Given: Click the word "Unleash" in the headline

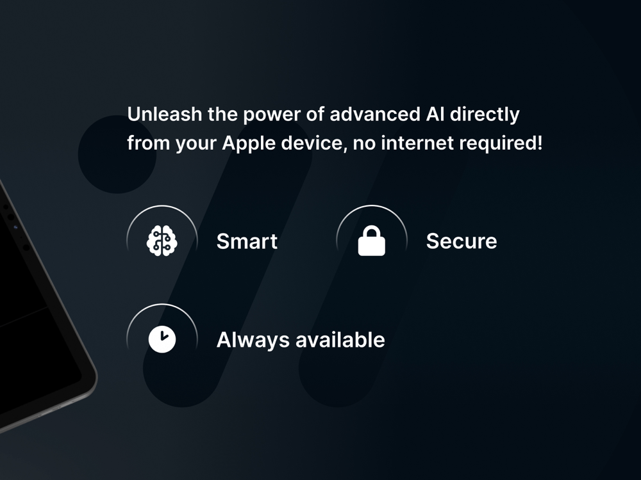Looking at the screenshot, I should click(x=164, y=114).
